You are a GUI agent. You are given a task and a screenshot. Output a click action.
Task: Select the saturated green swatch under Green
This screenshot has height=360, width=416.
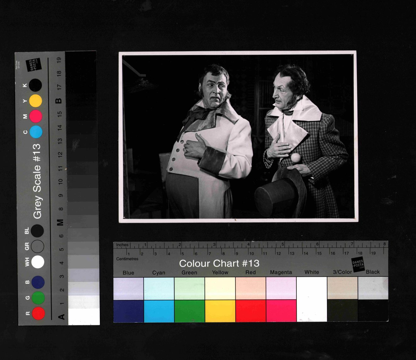[x=189, y=311]
